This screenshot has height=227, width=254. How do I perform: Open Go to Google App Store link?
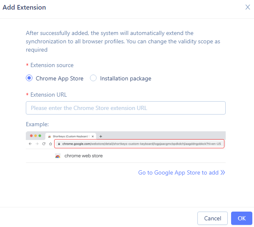tap(178, 172)
